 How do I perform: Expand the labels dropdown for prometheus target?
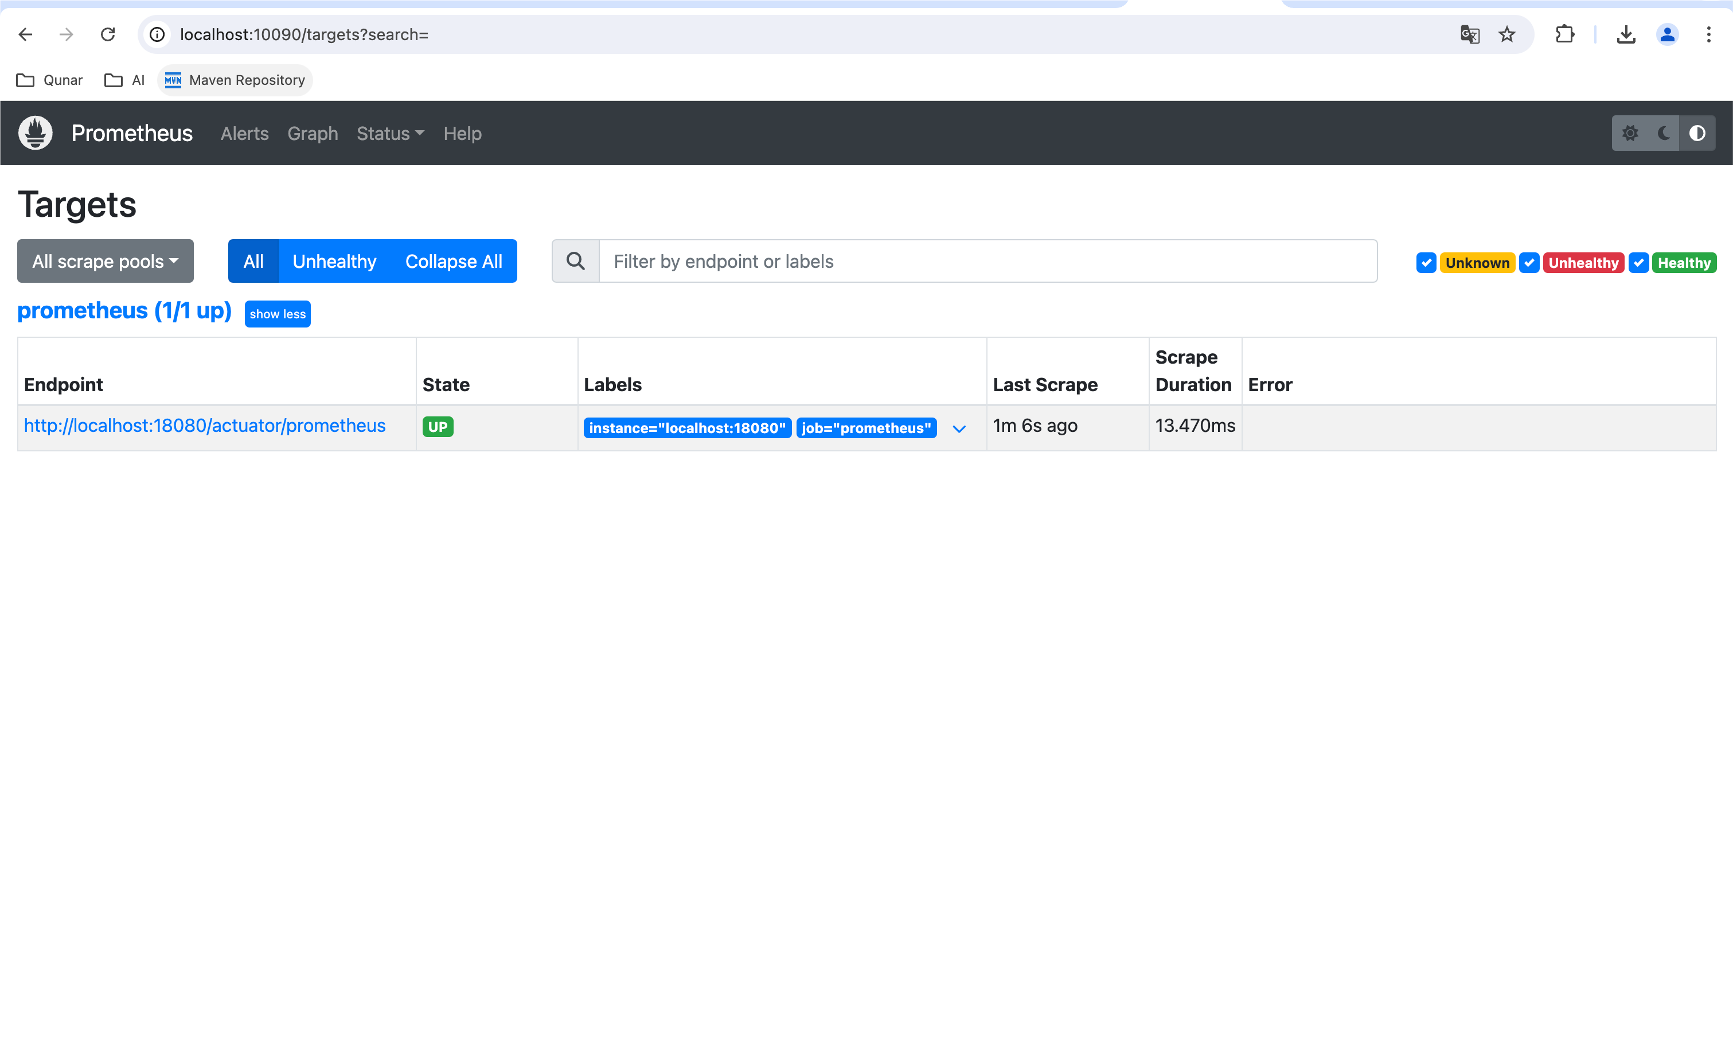959,427
